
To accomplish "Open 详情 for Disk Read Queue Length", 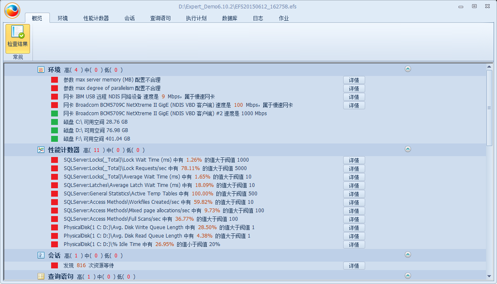I will pyautogui.click(x=354, y=236).
